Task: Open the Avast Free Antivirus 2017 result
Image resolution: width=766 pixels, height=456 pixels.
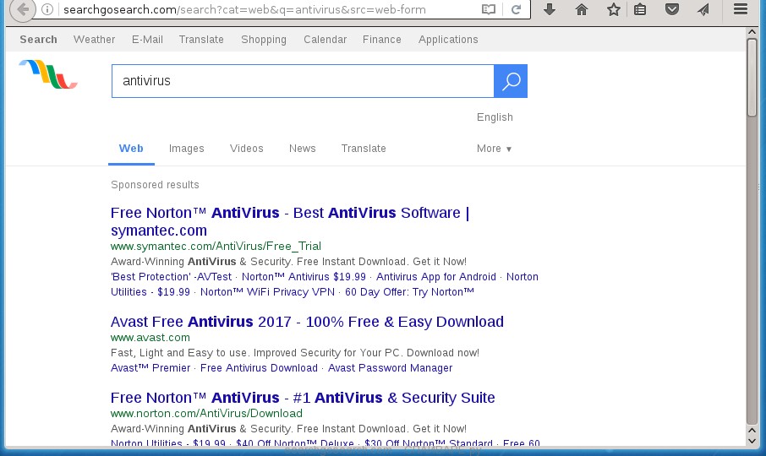Action: pyautogui.click(x=307, y=322)
